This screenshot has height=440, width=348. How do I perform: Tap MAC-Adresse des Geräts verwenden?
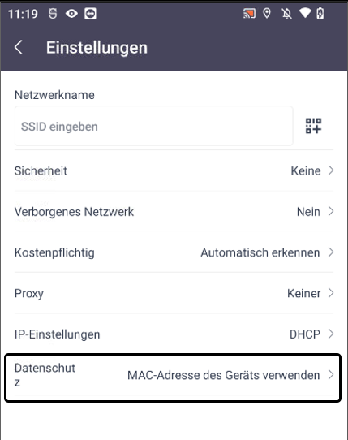[224, 375]
